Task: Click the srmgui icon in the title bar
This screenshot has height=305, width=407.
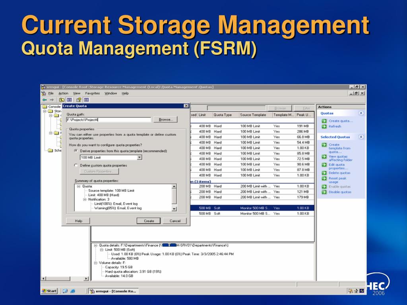Action: [x=43, y=87]
